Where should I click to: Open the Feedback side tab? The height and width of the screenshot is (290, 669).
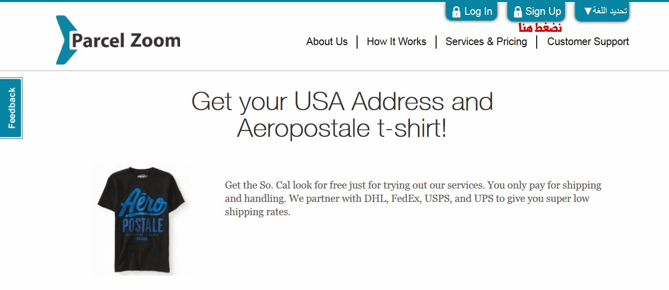tap(11, 108)
